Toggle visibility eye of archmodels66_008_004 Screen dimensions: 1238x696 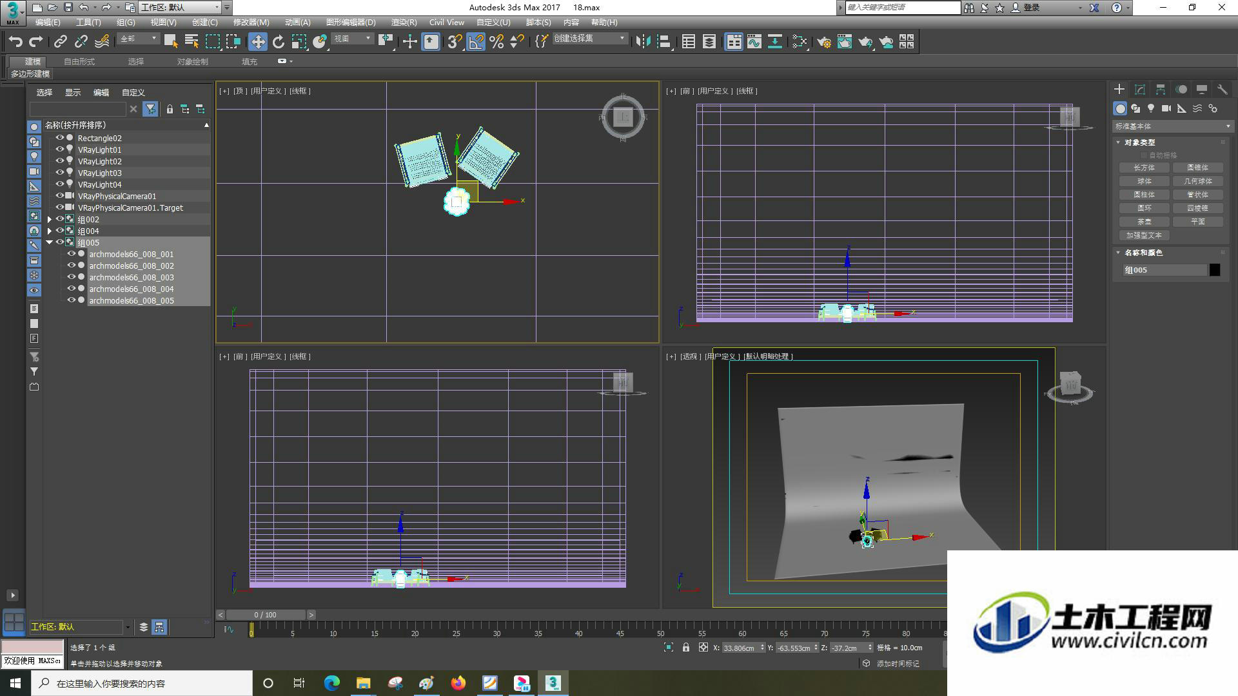(72, 289)
